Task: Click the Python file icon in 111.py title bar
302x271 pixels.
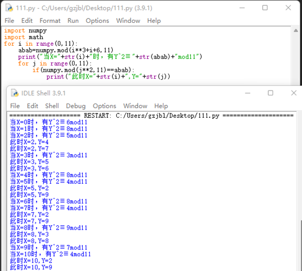Action: click(x=9, y=8)
